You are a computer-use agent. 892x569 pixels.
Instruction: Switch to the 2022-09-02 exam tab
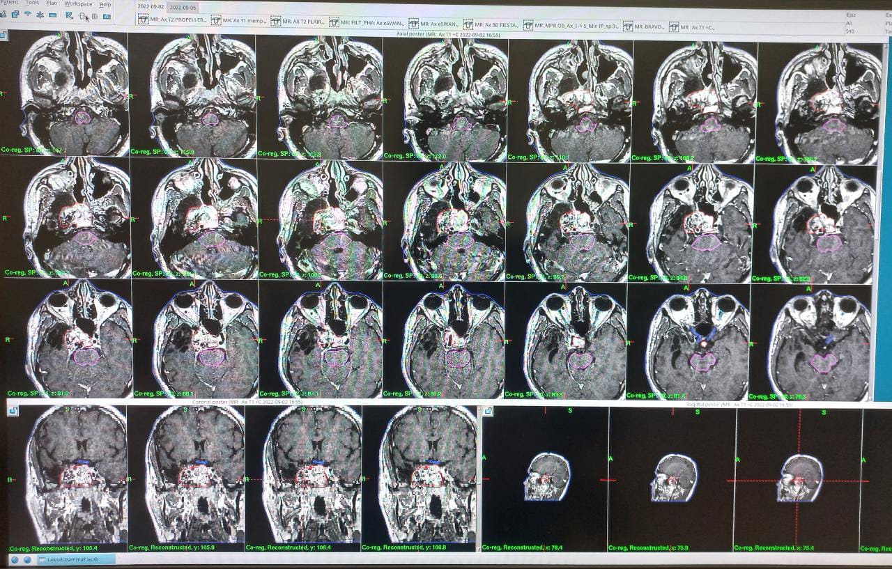click(151, 7)
